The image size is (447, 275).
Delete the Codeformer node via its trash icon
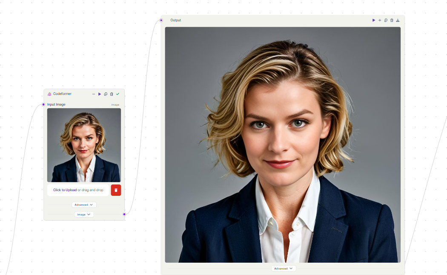click(x=112, y=94)
